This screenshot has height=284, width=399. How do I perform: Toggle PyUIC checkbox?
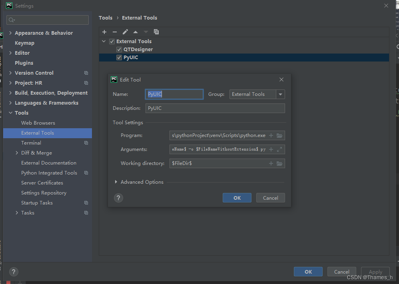[119, 58]
